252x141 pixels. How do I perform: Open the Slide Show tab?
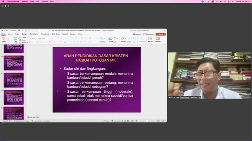(x=56, y=34)
